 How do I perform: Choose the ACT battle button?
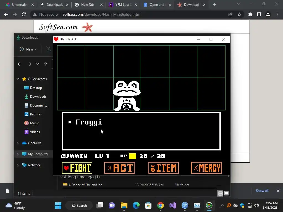pos(119,168)
